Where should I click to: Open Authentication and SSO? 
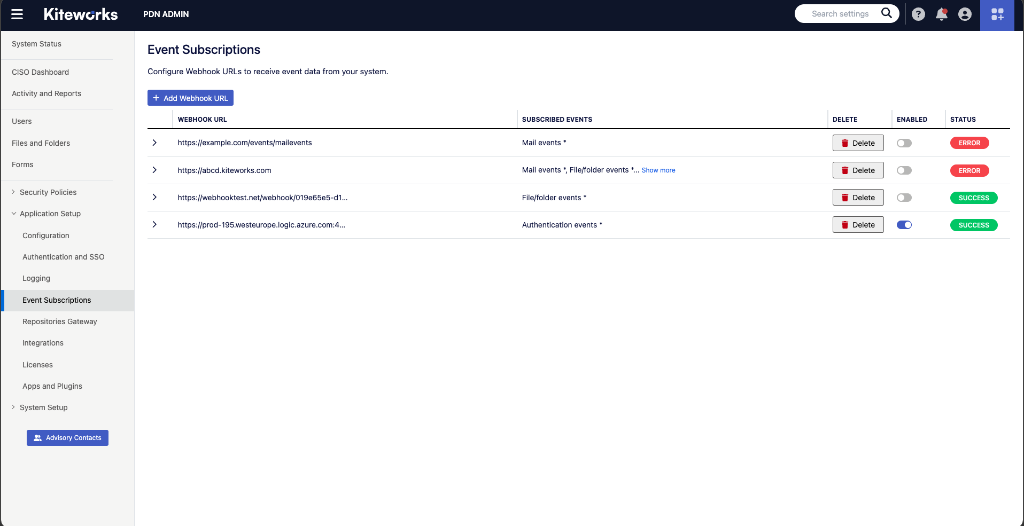[63, 257]
